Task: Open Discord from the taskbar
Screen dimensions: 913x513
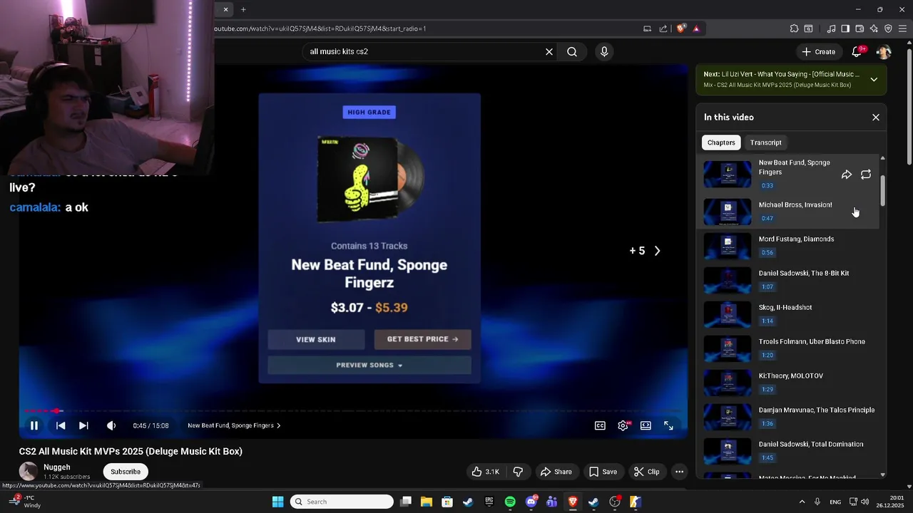Action: pyautogui.click(x=531, y=502)
